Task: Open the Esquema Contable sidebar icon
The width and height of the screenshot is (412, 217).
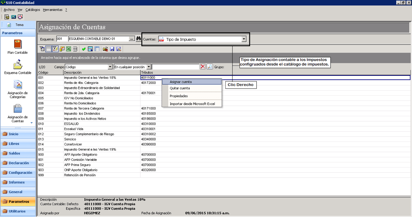Action: pos(18,67)
